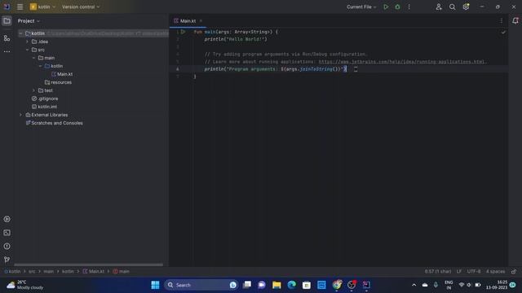
Task: Open the inspections checkmark widget
Action: click(503, 33)
